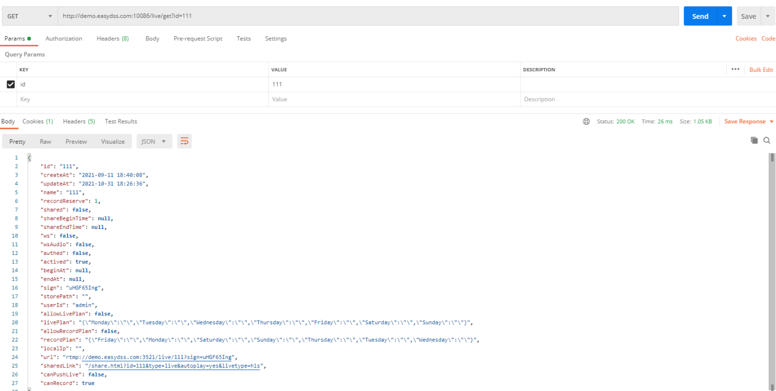Expand the JSON format dropdown
The image size is (776, 391).
tap(154, 141)
